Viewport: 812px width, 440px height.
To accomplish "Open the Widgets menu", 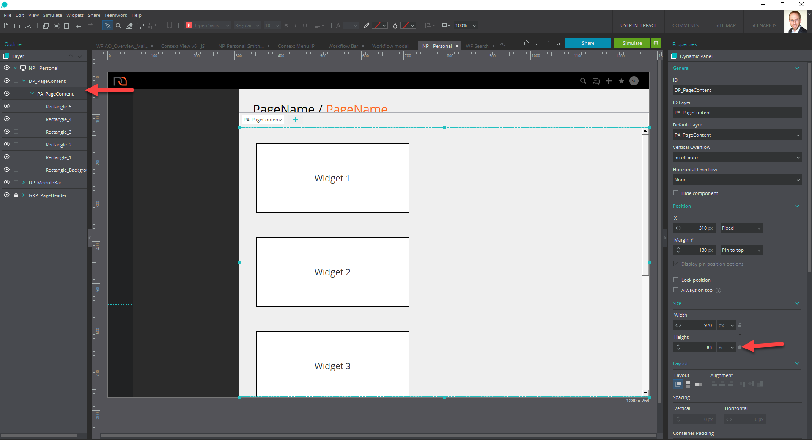I will click(75, 15).
